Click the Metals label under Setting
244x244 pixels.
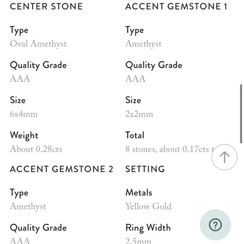click(x=139, y=193)
